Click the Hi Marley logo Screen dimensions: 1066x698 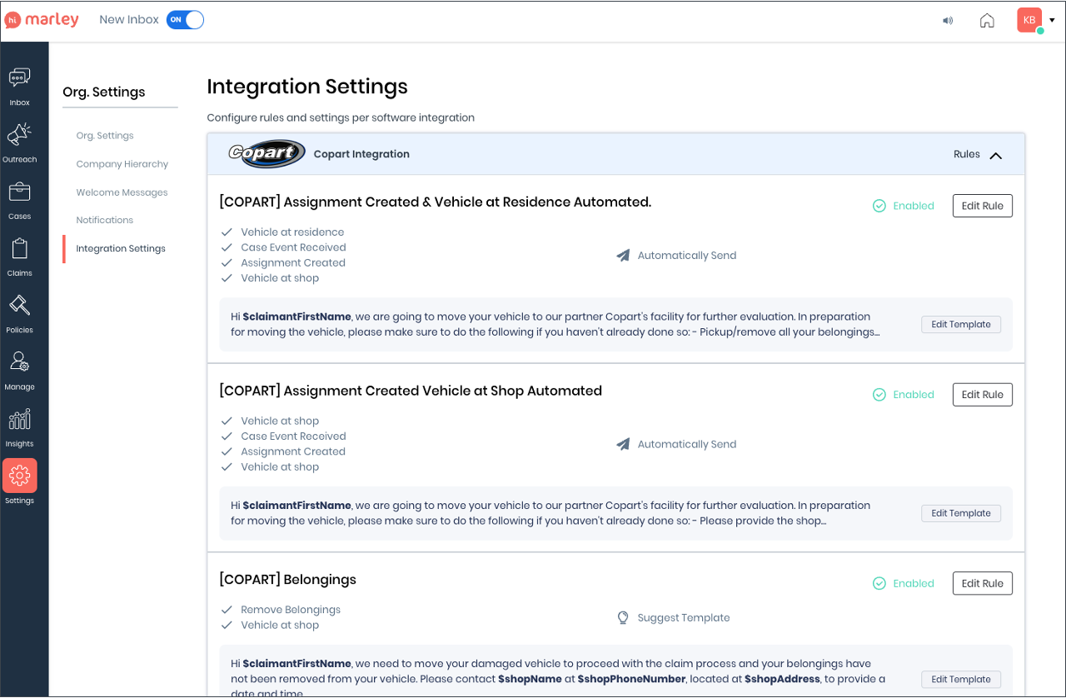tap(41, 19)
